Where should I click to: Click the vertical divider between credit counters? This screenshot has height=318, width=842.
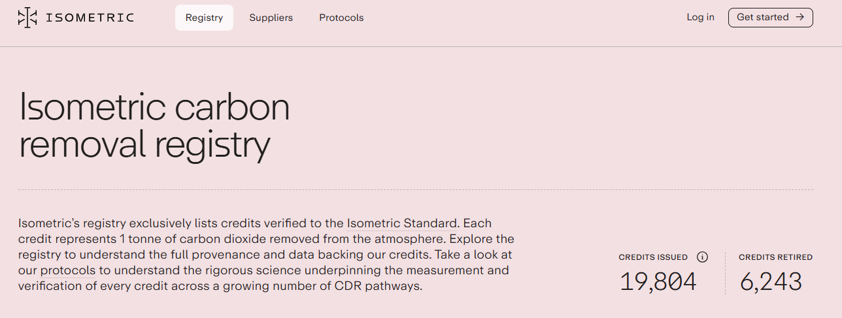tap(725, 273)
